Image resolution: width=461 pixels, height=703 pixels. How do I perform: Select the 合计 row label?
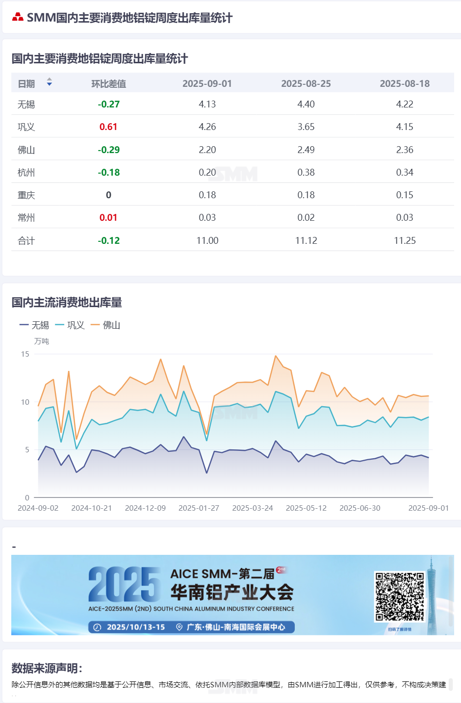pos(26,240)
